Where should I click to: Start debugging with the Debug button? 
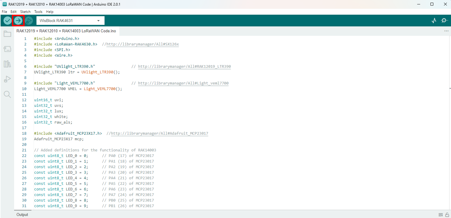(x=29, y=21)
